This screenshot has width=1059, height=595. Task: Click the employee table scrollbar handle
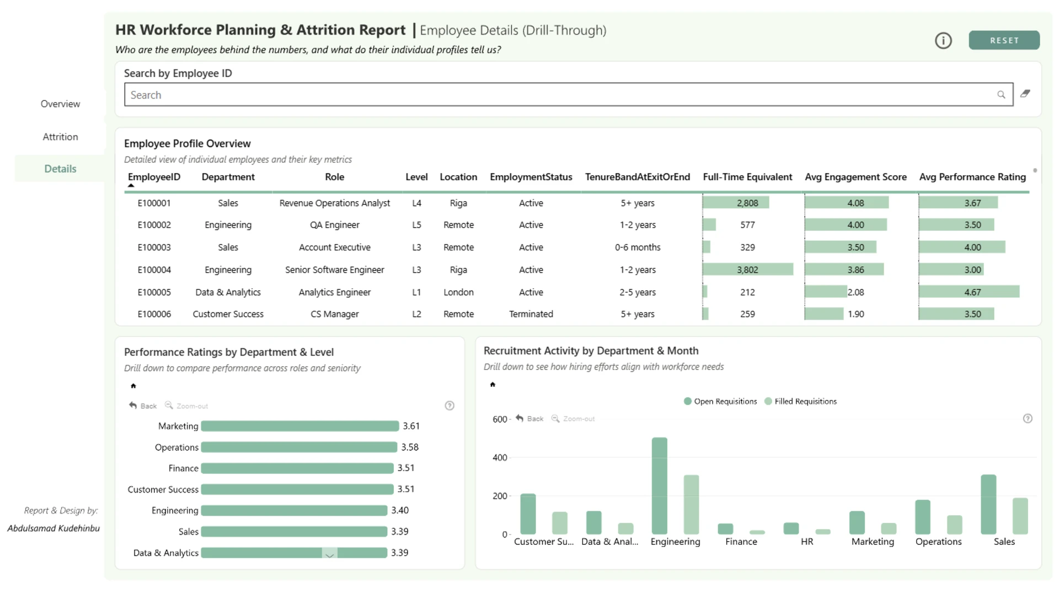click(x=1035, y=170)
